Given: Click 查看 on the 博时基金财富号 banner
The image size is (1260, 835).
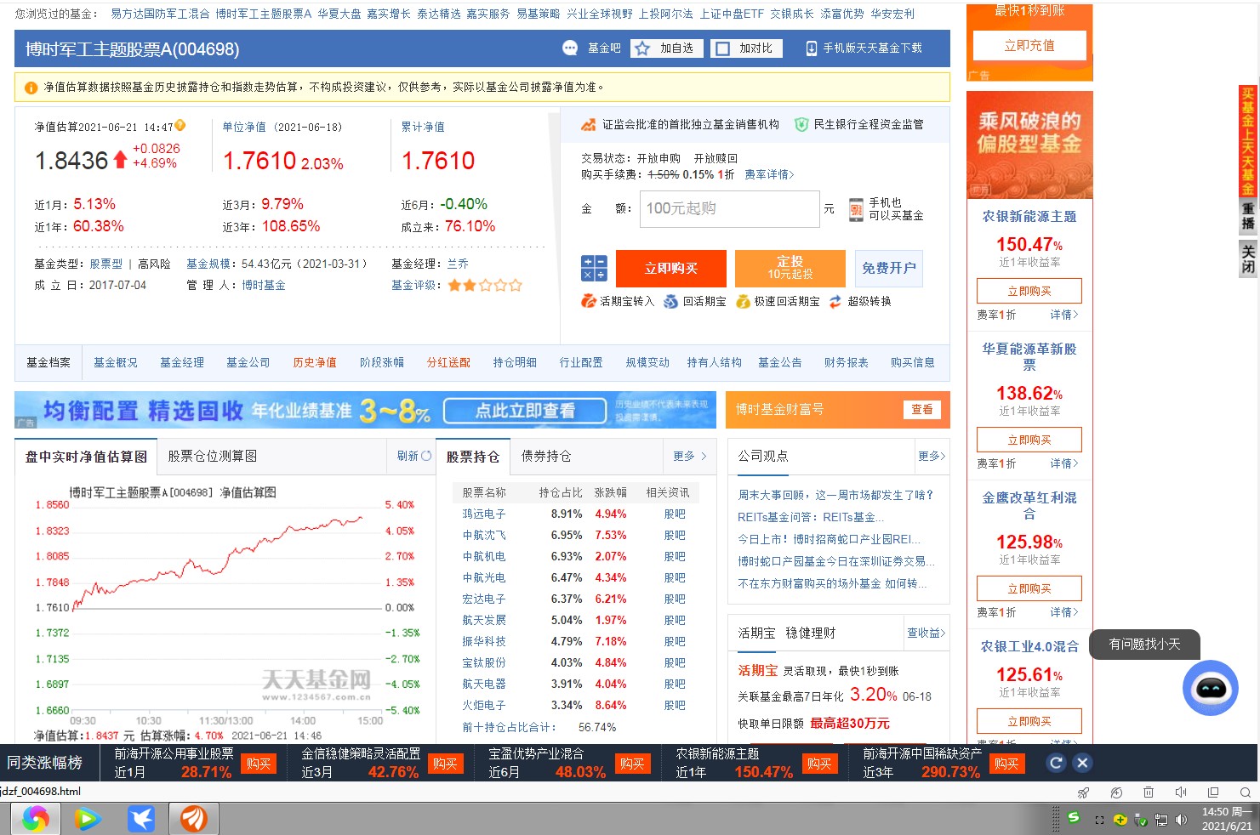Looking at the screenshot, I should tap(922, 409).
